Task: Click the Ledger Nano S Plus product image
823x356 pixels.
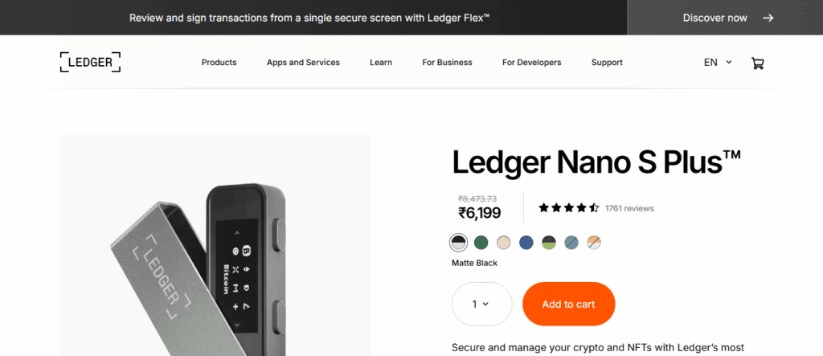Action: [x=215, y=257]
